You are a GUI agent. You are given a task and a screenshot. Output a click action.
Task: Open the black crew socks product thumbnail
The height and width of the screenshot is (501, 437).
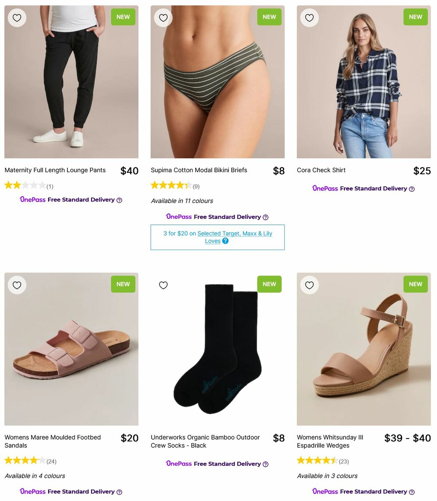(217, 349)
